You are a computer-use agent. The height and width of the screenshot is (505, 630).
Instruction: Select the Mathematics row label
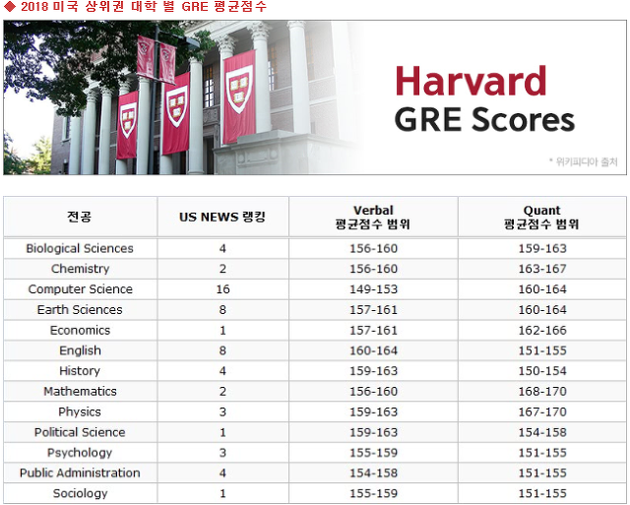(x=80, y=392)
